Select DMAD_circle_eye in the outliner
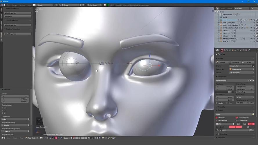This screenshot has width=258, height=145. [228, 23]
